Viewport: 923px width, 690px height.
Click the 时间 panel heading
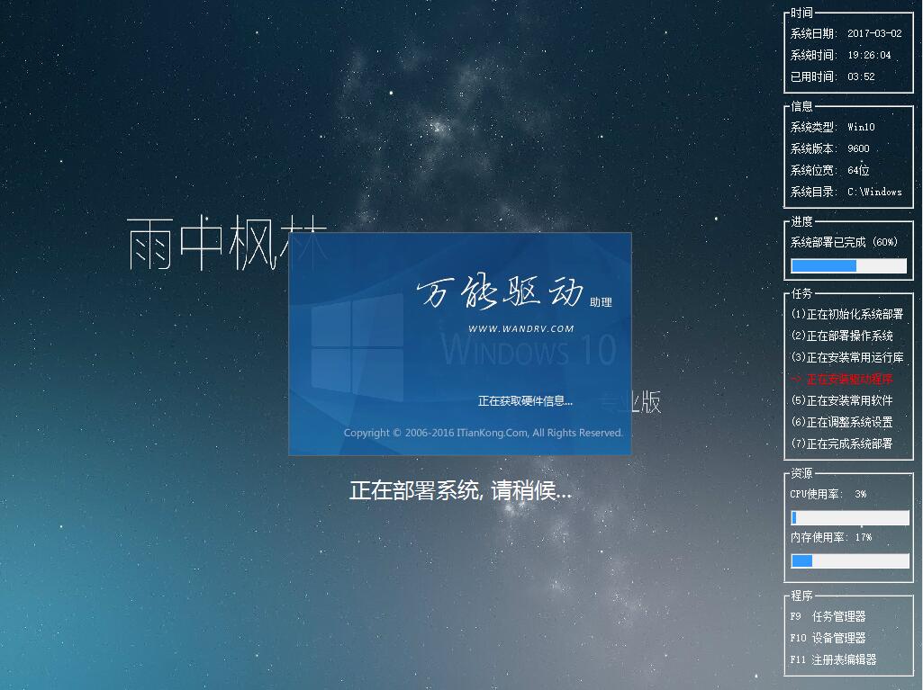[x=801, y=13]
